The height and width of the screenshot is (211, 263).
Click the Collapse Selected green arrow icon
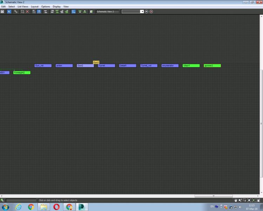pyautogui.click(x=85, y=12)
